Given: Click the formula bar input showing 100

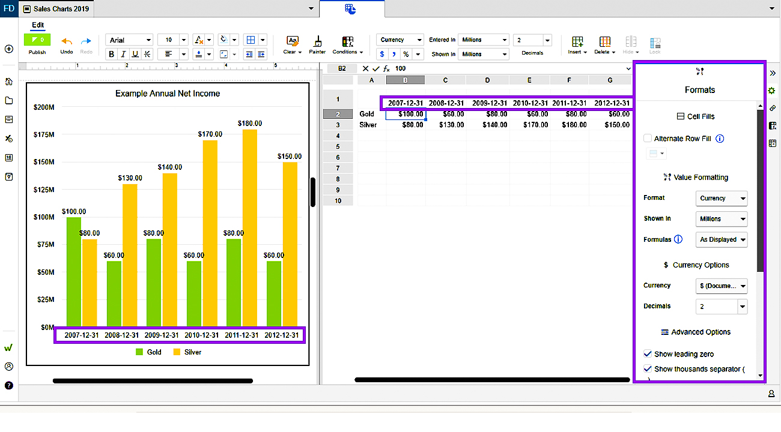Looking at the screenshot, I should tap(511, 68).
